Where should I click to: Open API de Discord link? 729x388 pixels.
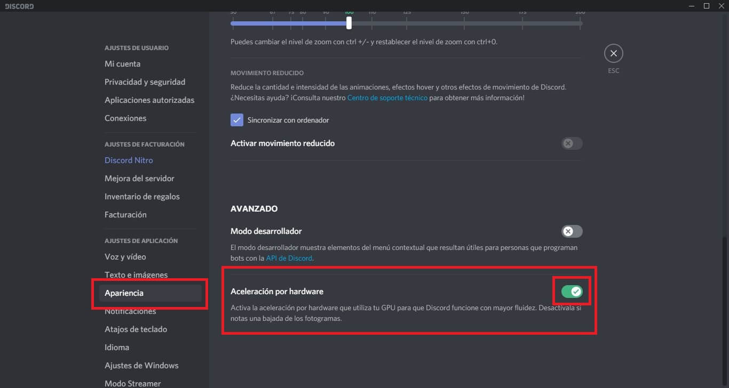(289, 258)
